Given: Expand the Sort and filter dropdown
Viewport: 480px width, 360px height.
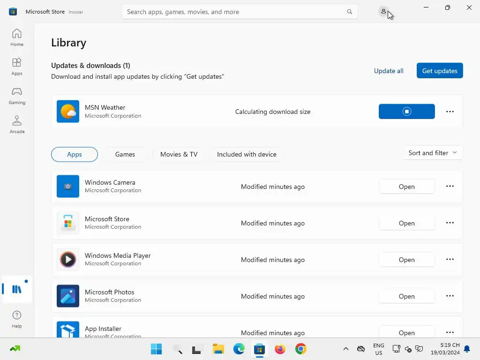Looking at the screenshot, I should point(433,153).
